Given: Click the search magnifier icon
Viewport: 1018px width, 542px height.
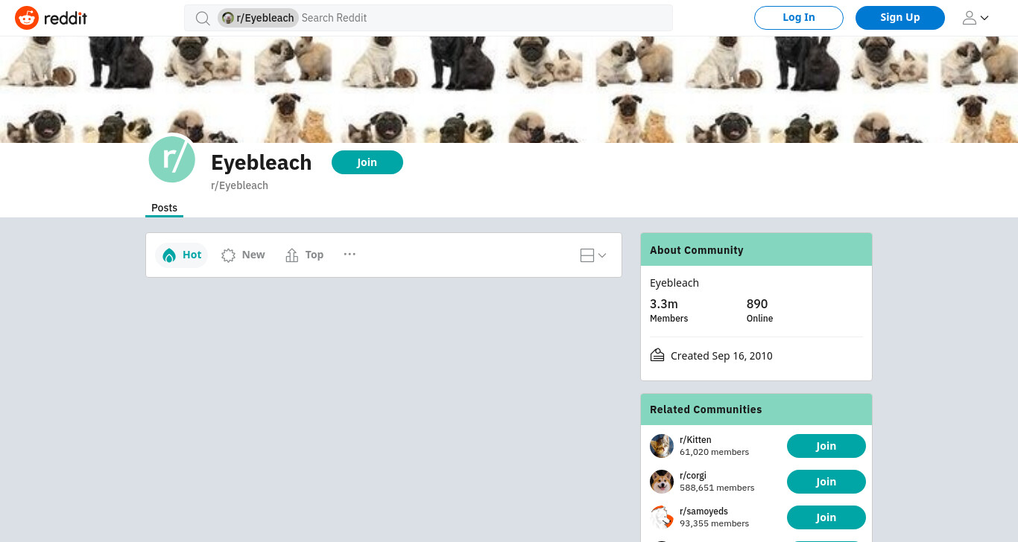Looking at the screenshot, I should pyautogui.click(x=203, y=18).
